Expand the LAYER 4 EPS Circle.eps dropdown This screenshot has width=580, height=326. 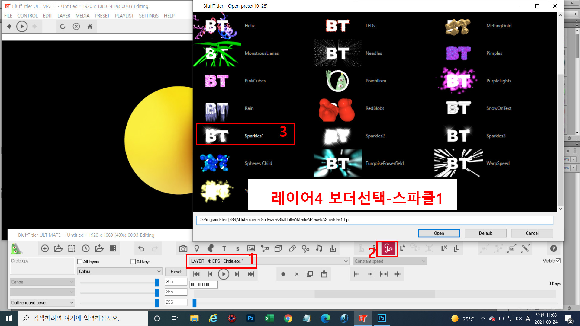pyautogui.click(x=346, y=261)
